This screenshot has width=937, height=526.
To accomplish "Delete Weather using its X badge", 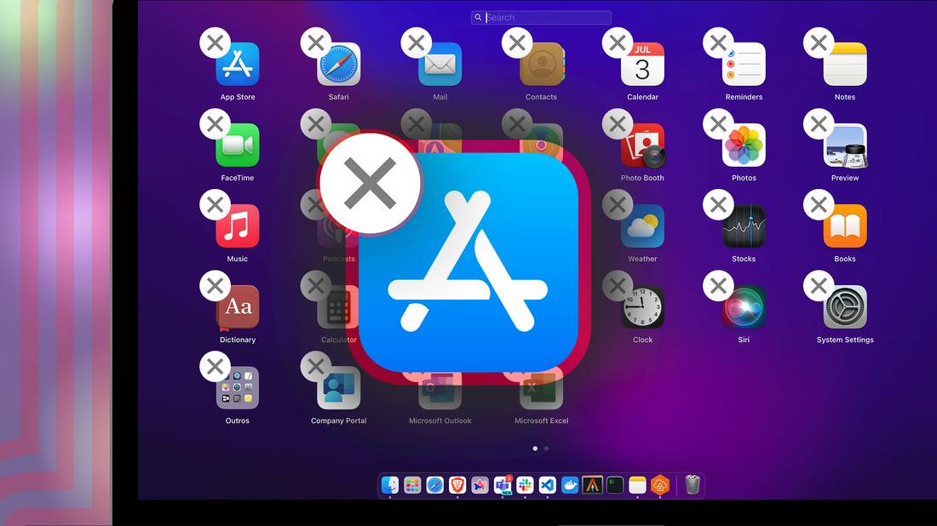I will point(618,205).
